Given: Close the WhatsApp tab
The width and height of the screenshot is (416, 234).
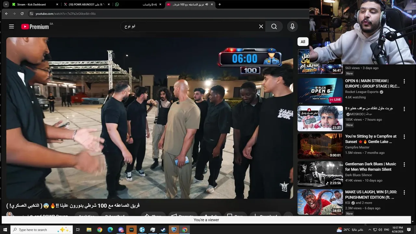Looking at the screenshot, I should pos(160,5).
